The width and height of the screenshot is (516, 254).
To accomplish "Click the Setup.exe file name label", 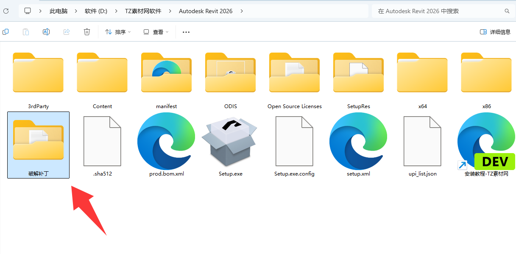I will point(231,174).
